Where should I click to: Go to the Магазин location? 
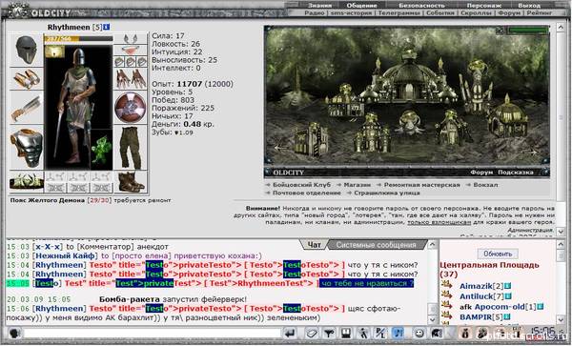[x=357, y=185]
